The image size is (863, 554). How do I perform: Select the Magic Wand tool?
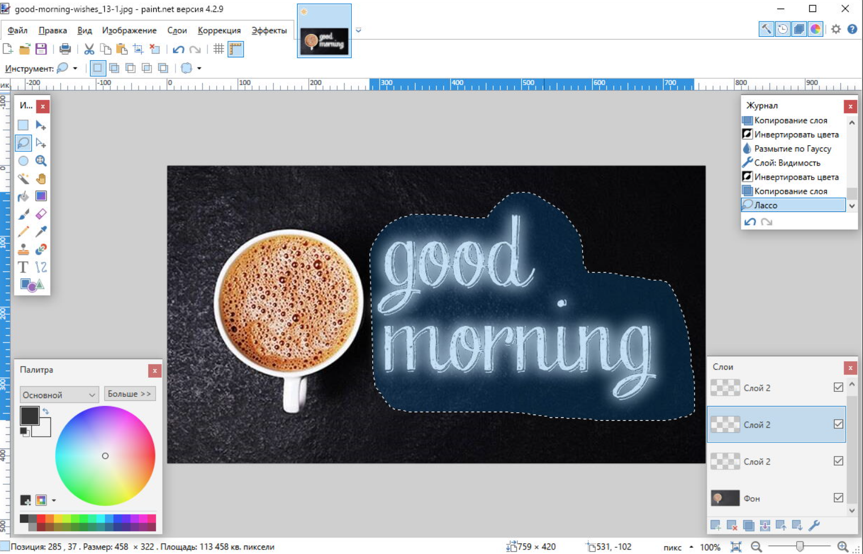23,179
